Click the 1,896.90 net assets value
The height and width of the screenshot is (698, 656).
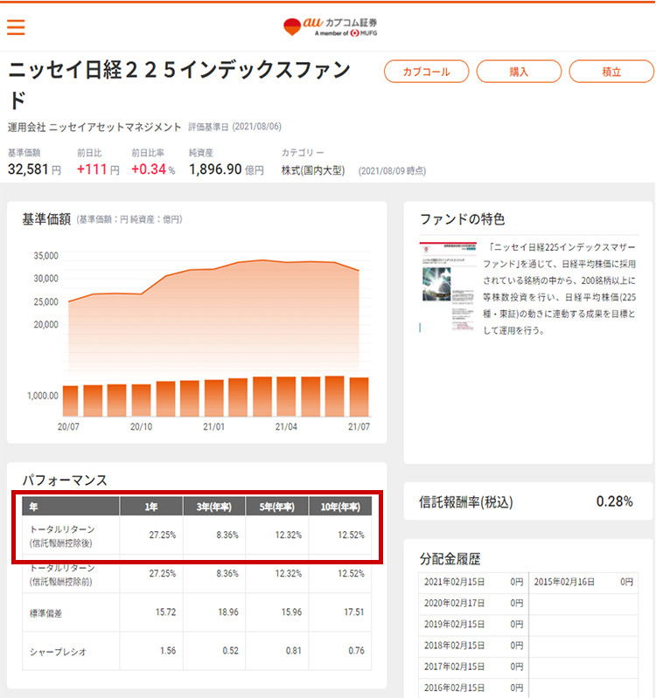(x=215, y=169)
